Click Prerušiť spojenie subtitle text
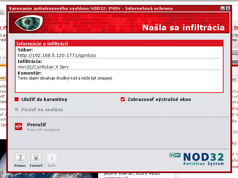 click(43, 130)
